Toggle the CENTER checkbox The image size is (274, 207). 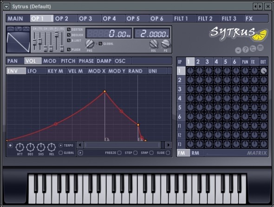(x=69, y=30)
